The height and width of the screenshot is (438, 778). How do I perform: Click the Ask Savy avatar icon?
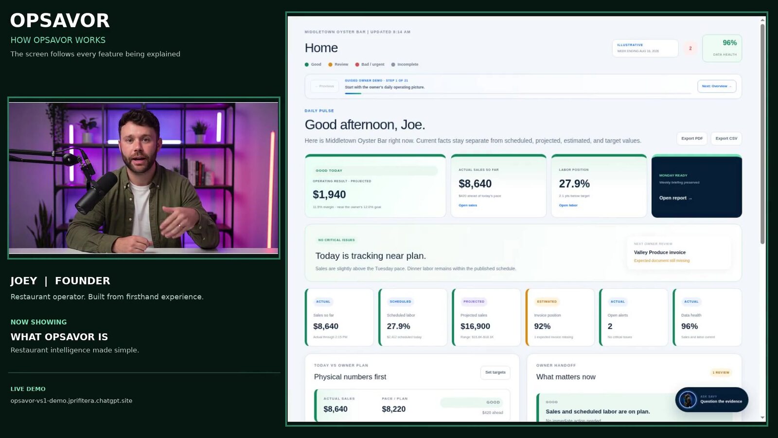688,400
